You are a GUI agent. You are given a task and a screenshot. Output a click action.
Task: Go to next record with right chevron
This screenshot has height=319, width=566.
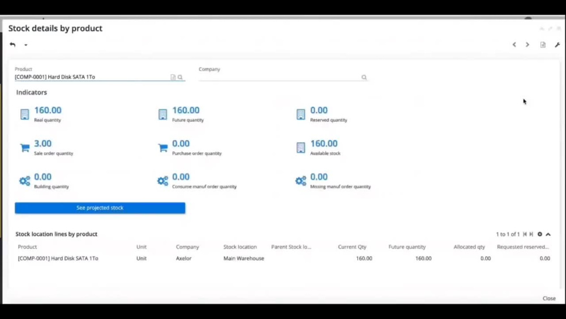pyautogui.click(x=528, y=44)
